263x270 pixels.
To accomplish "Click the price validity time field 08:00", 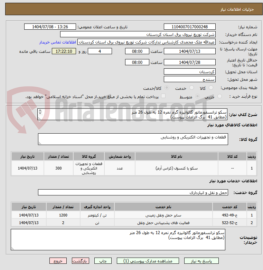I will [137, 62].
